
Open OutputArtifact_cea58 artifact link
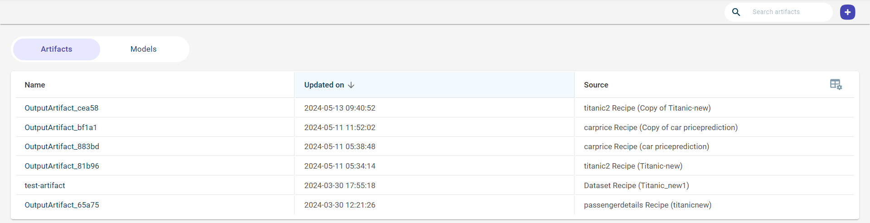[62, 108]
